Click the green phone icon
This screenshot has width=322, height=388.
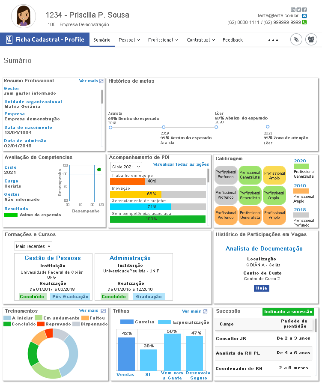(x=304, y=22)
